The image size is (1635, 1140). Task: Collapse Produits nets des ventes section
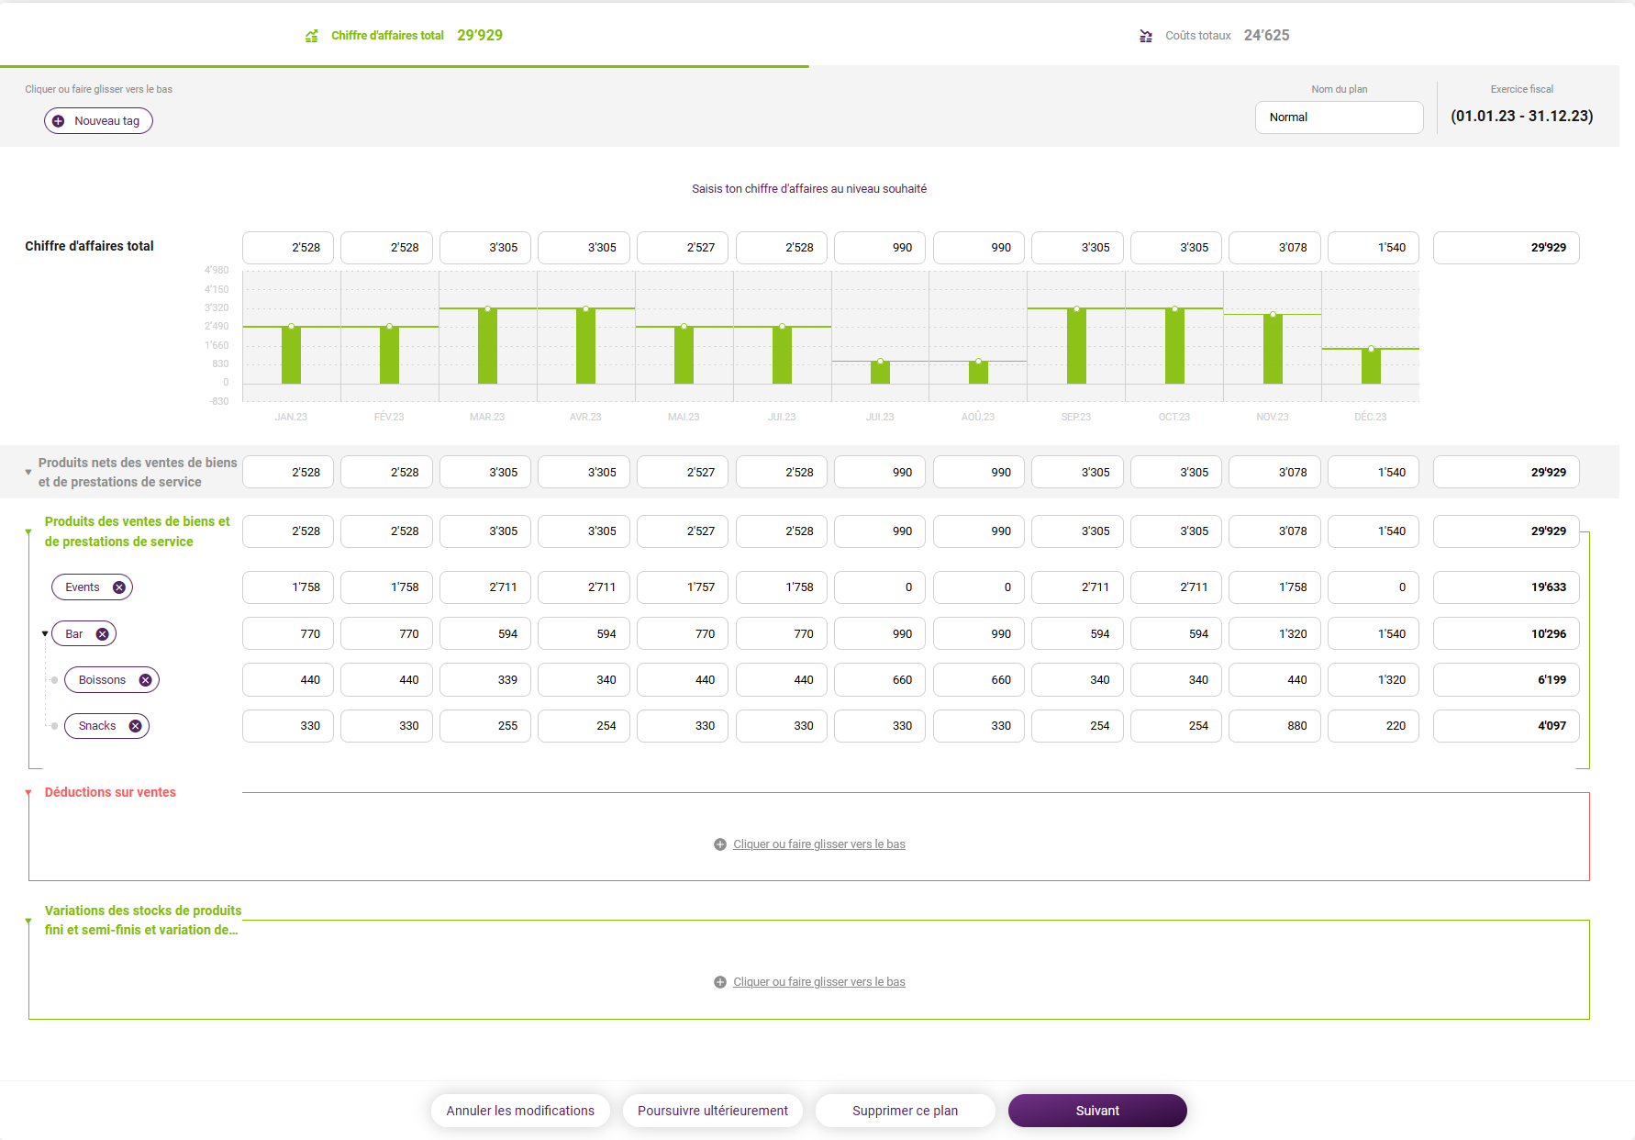click(28, 473)
